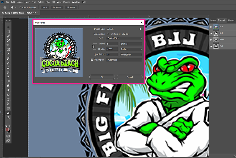
Task: Open the Edit Toolbar ellipsis
Action: tap(8, 122)
